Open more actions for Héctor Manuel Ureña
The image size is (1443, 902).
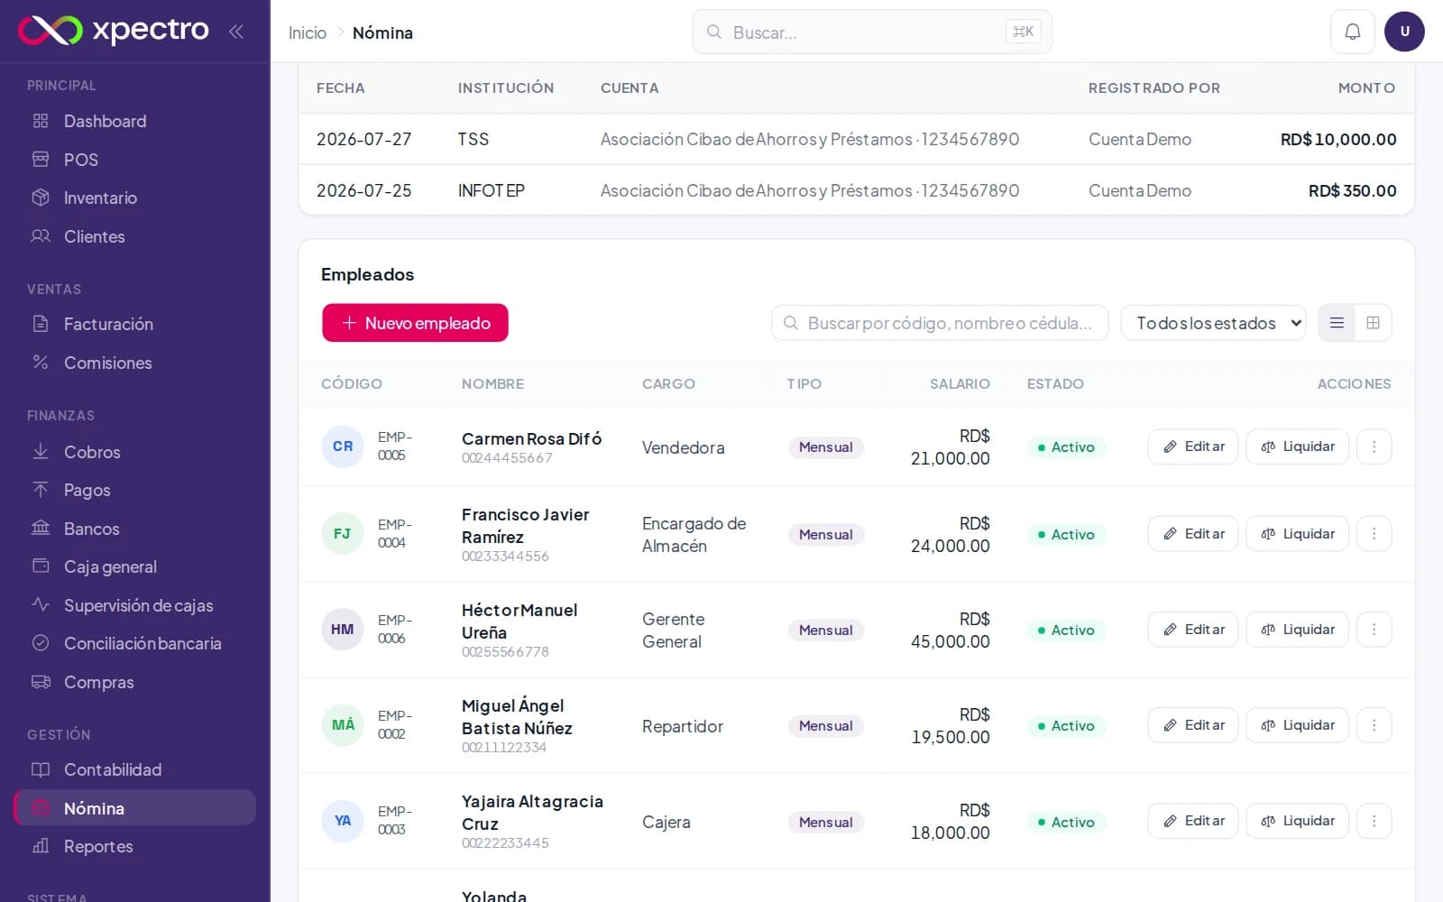point(1374,630)
